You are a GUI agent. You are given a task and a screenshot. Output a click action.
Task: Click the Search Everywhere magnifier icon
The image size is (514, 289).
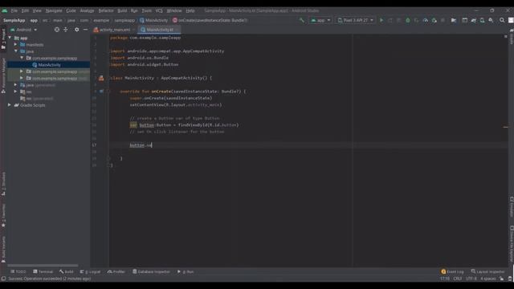click(x=502, y=20)
